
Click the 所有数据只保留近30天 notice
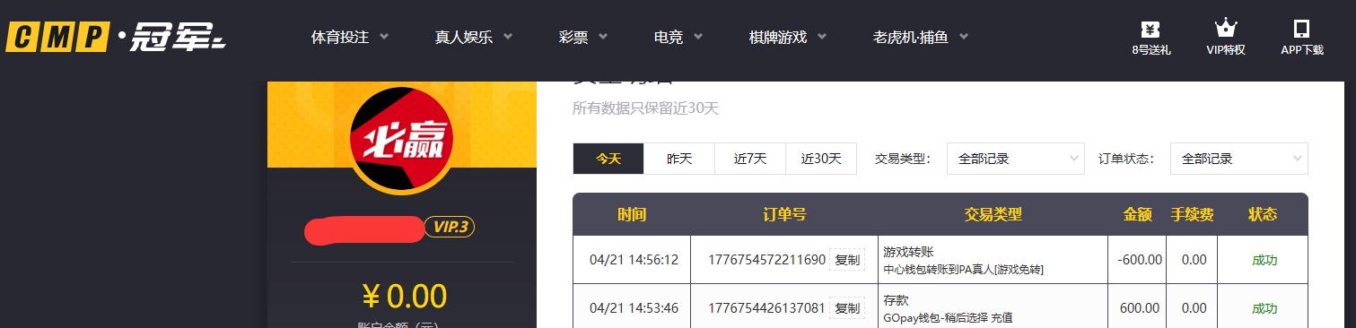[x=646, y=108]
